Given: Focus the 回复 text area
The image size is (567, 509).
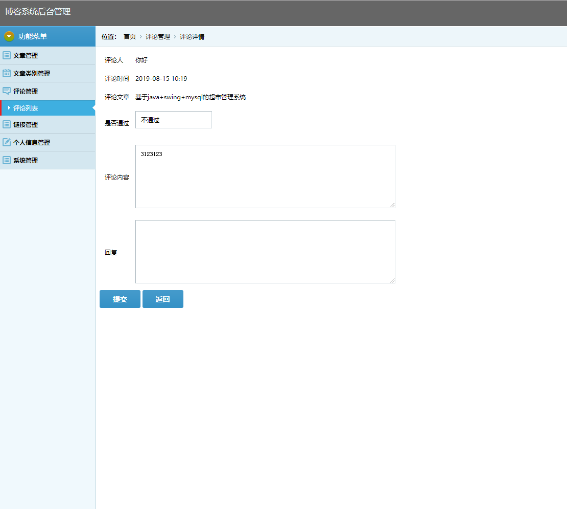Looking at the screenshot, I should click(265, 252).
